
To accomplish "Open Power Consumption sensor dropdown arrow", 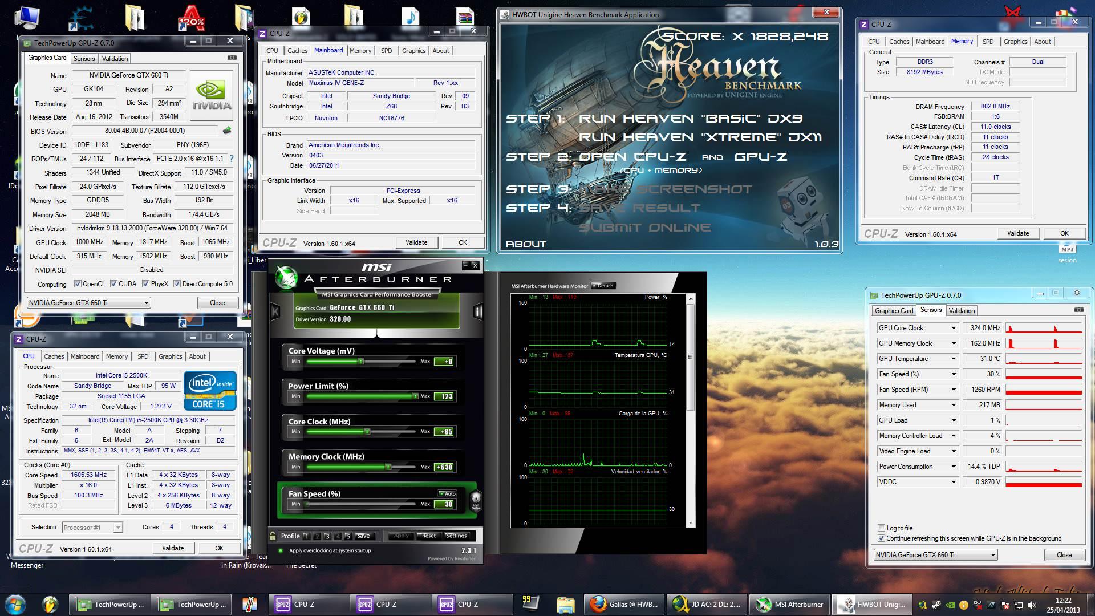I will [954, 467].
